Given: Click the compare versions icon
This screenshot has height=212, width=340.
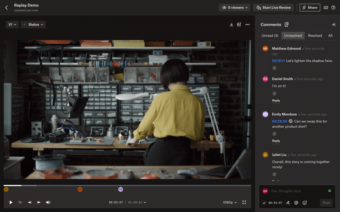Looking at the screenshot, I should click(239, 25).
